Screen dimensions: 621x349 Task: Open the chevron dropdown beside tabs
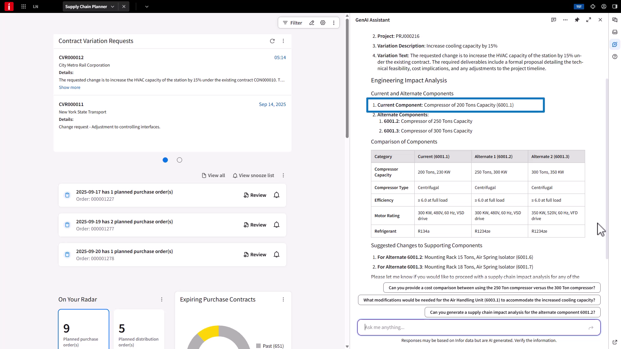click(147, 6)
